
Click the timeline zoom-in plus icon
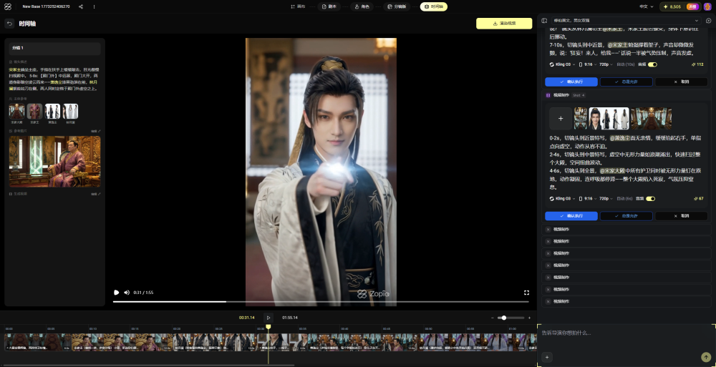coord(529,318)
